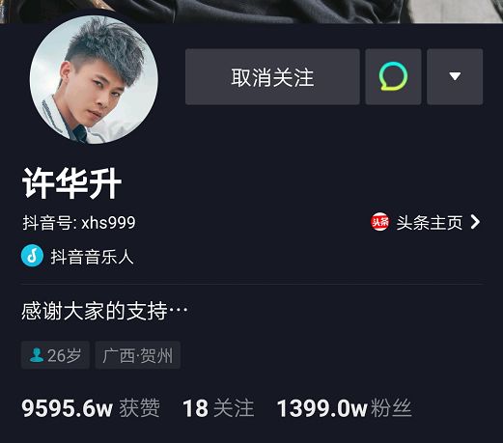Tap the blue music note badge icon
Viewport: 503px width, 443px height.
[32, 256]
